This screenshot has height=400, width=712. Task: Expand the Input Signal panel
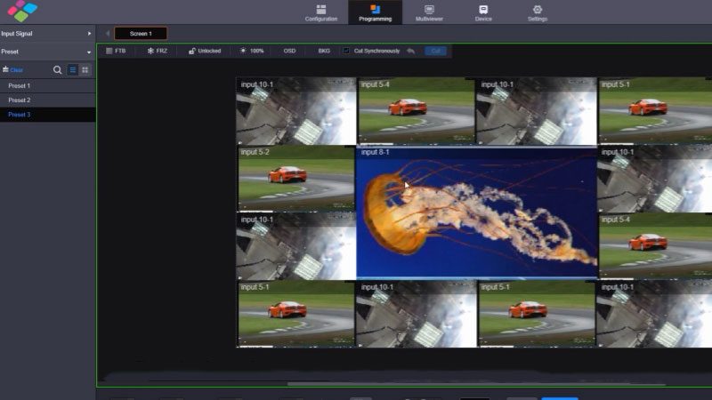point(47,34)
